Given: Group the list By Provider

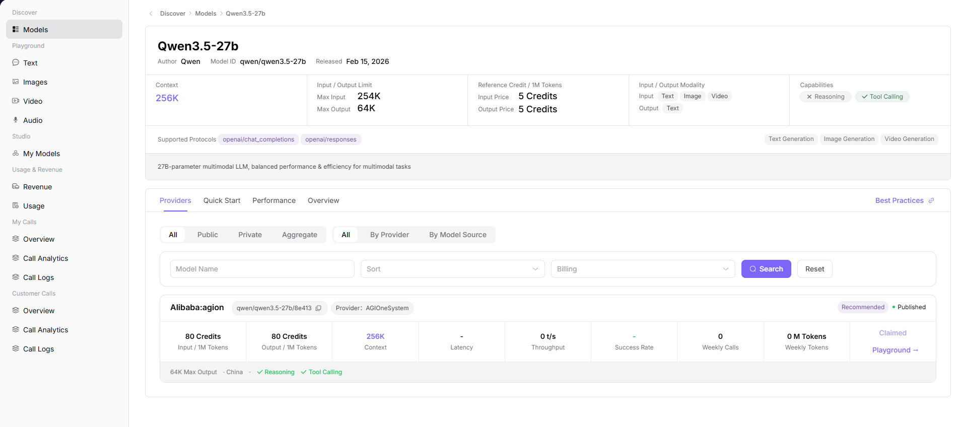Looking at the screenshot, I should pyautogui.click(x=389, y=235).
